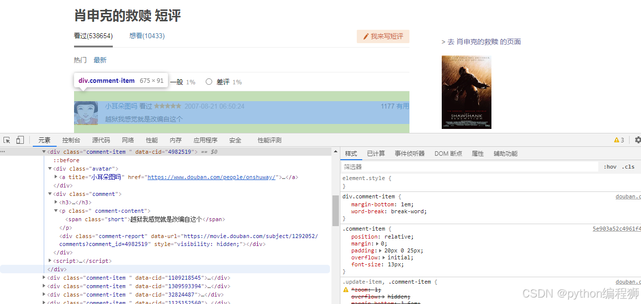Click the div comment-report element row

click(x=188, y=240)
